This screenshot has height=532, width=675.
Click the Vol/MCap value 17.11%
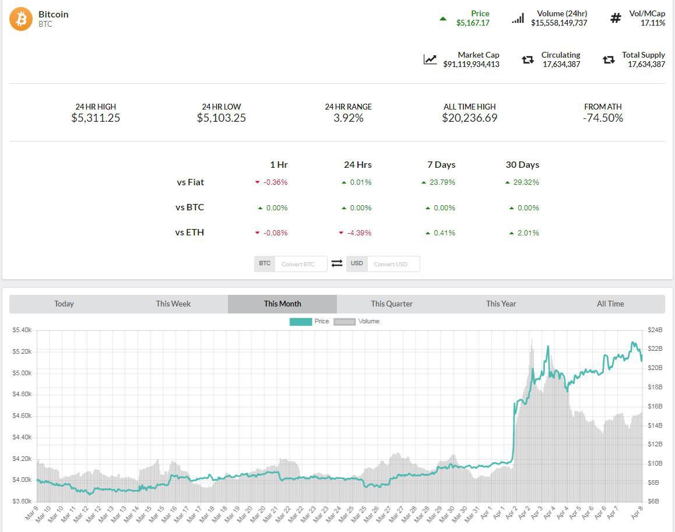point(653,23)
